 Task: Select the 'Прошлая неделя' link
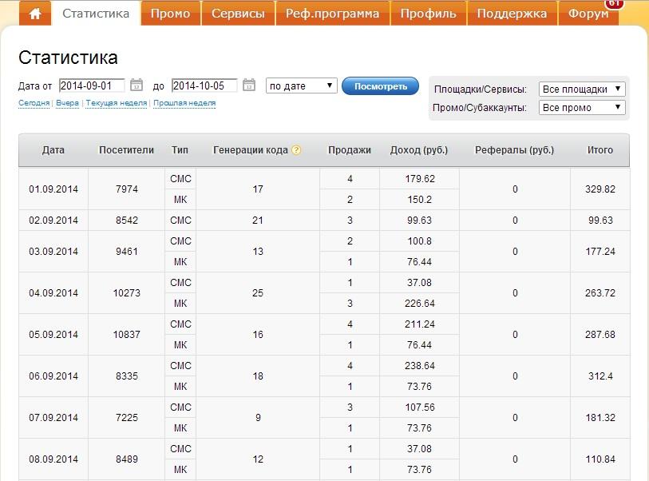pyautogui.click(x=185, y=105)
